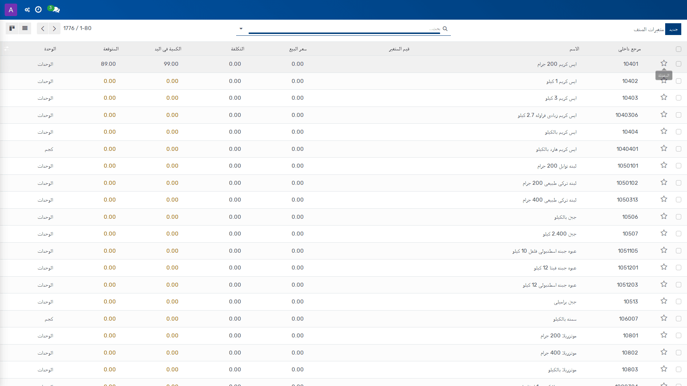Open conversations icon with badge 3

tap(54, 9)
